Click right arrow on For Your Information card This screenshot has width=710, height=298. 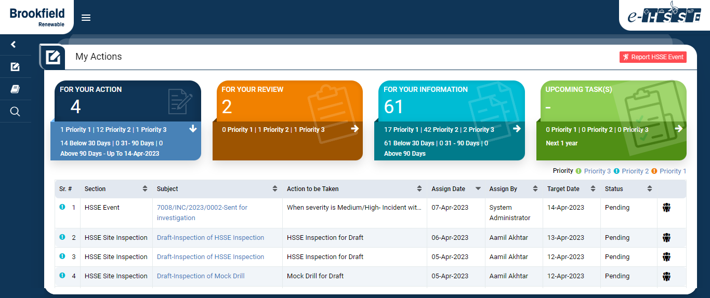point(517,129)
